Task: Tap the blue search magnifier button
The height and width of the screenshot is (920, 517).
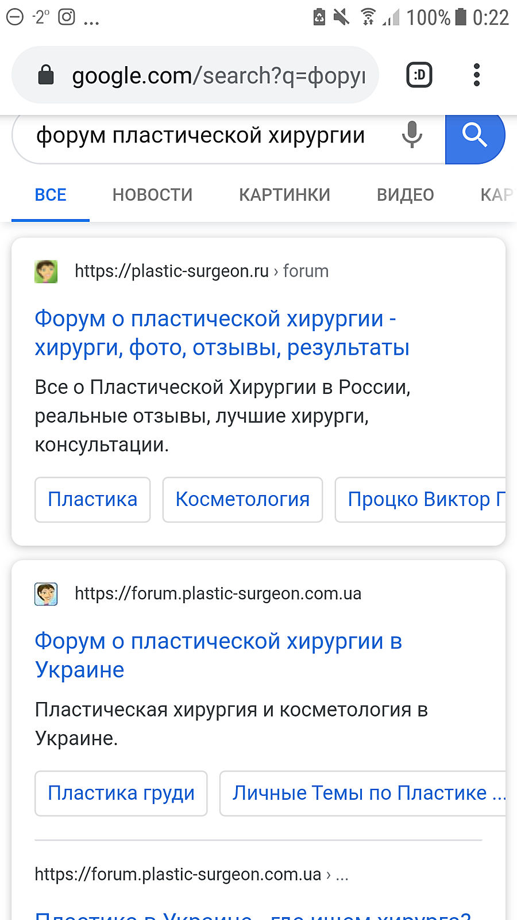Action: point(474,137)
